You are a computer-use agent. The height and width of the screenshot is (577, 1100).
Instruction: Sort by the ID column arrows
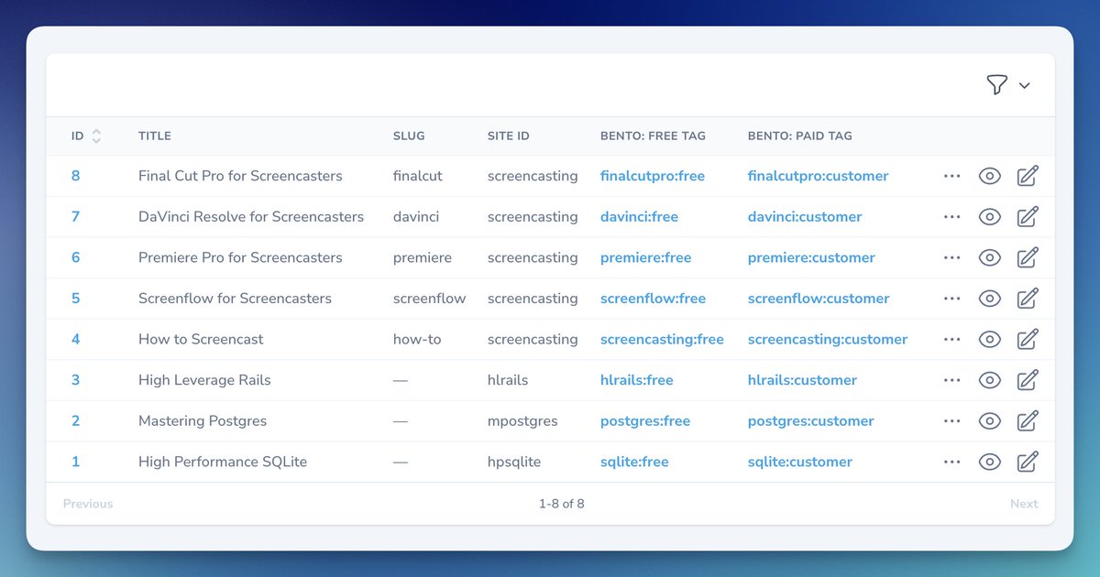pyautogui.click(x=96, y=136)
